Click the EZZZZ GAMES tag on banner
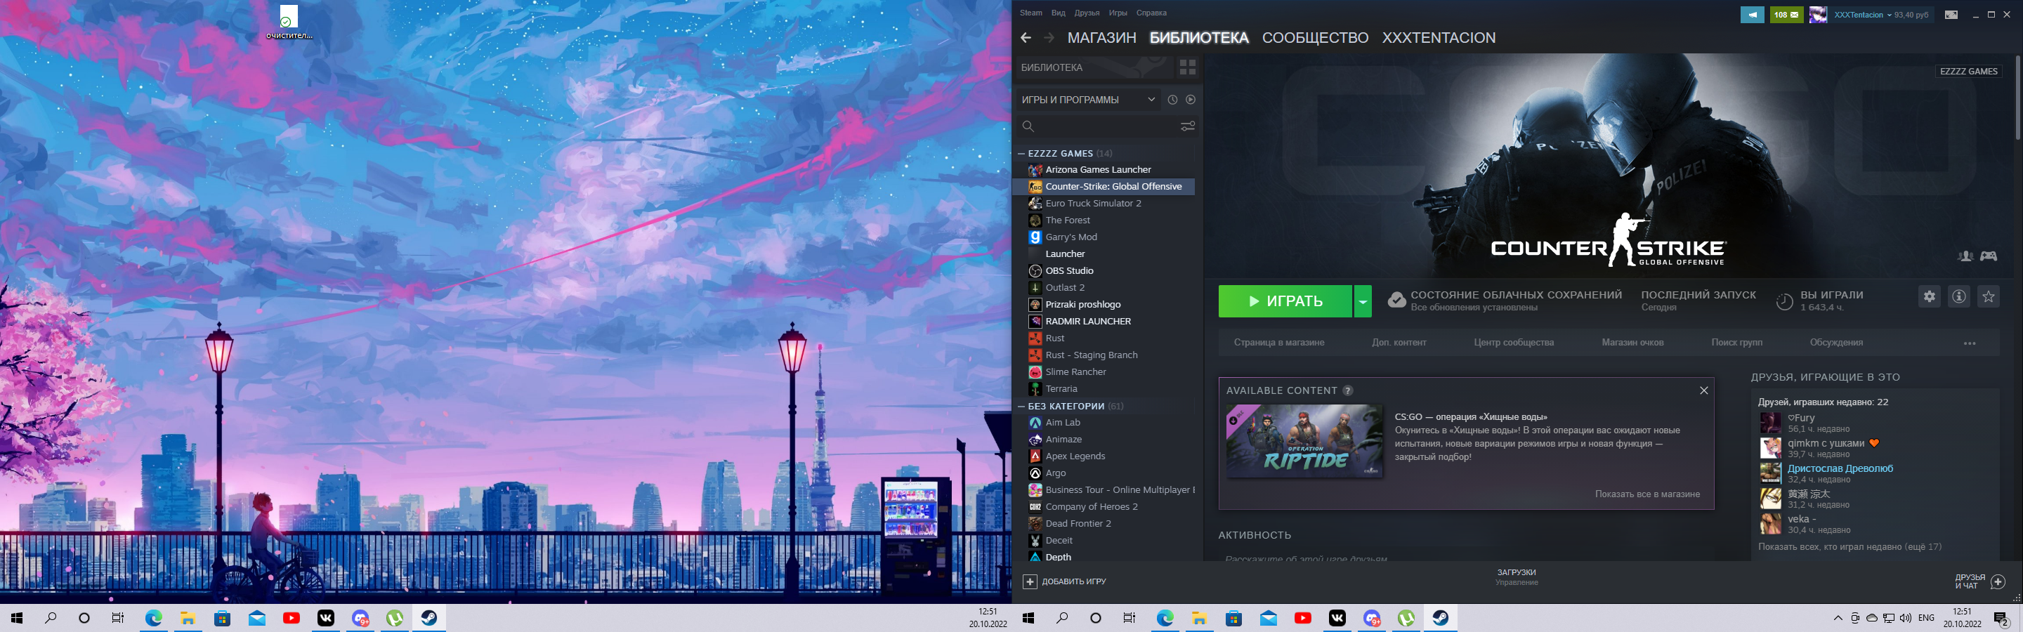2023x632 pixels. (x=1968, y=72)
